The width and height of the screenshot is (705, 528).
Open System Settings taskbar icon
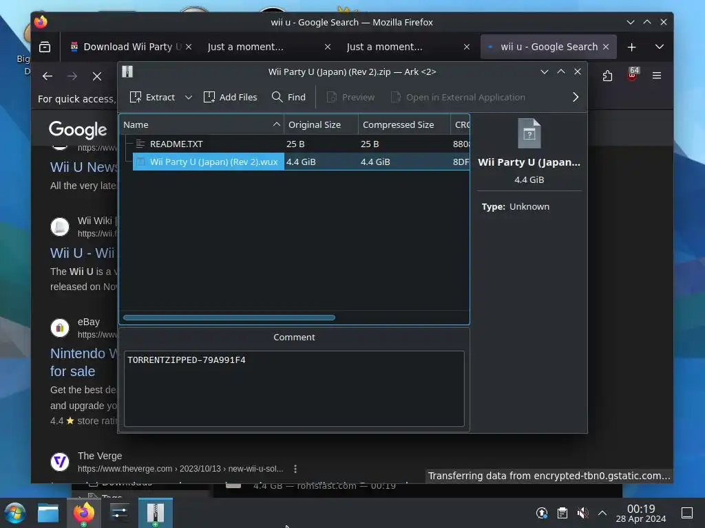tap(119, 513)
